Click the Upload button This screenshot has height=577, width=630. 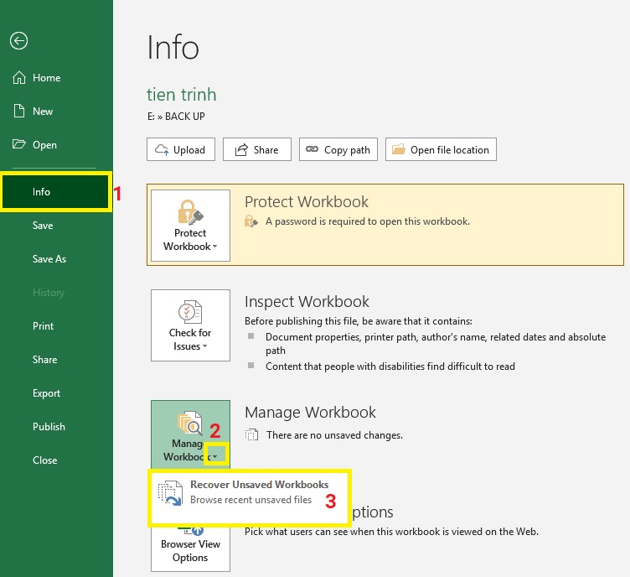tap(181, 149)
